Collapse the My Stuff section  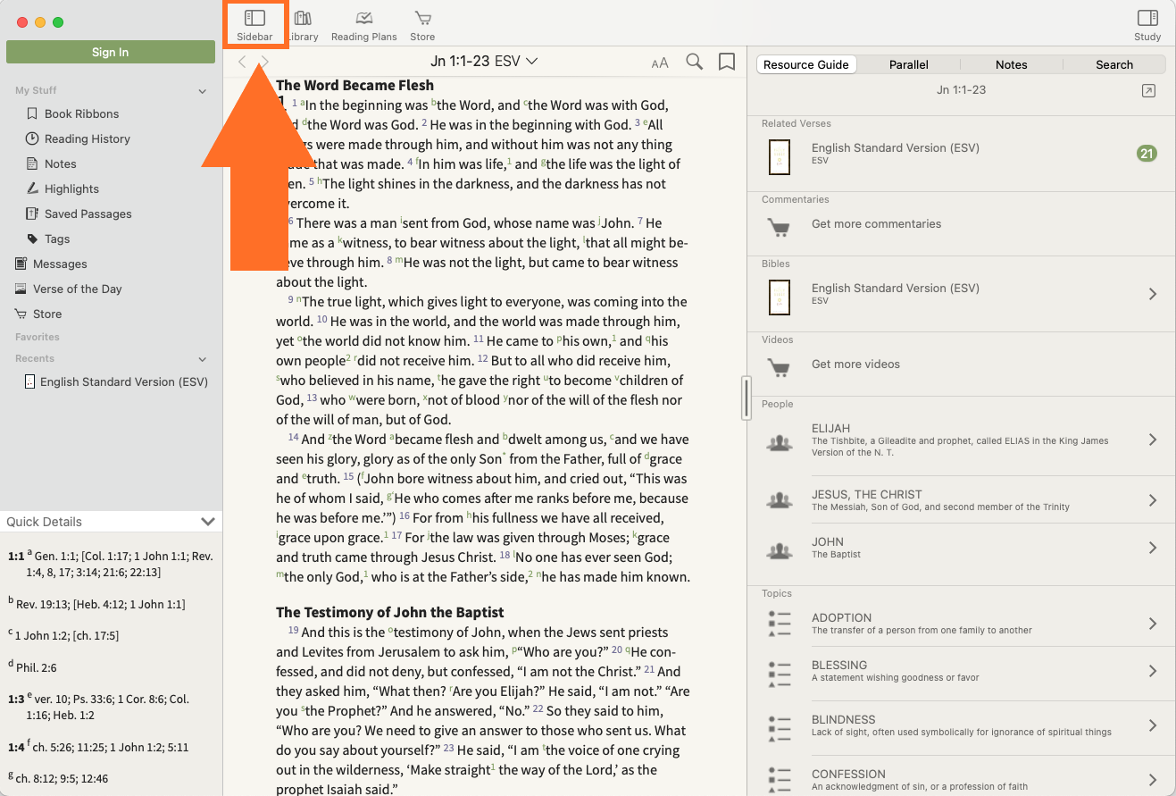pos(203,91)
